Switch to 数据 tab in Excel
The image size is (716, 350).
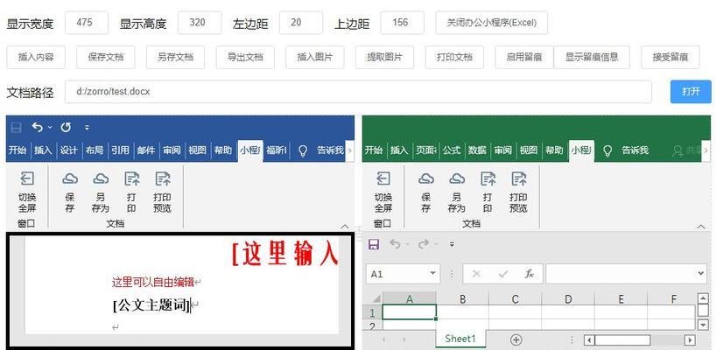477,150
